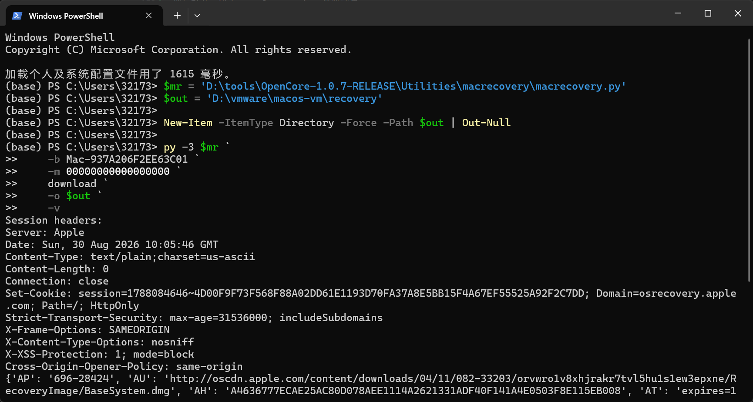Click the 'X-Frame-Options: SAMEORIGIN' line
Screen dimensions: 753x402
point(87,330)
